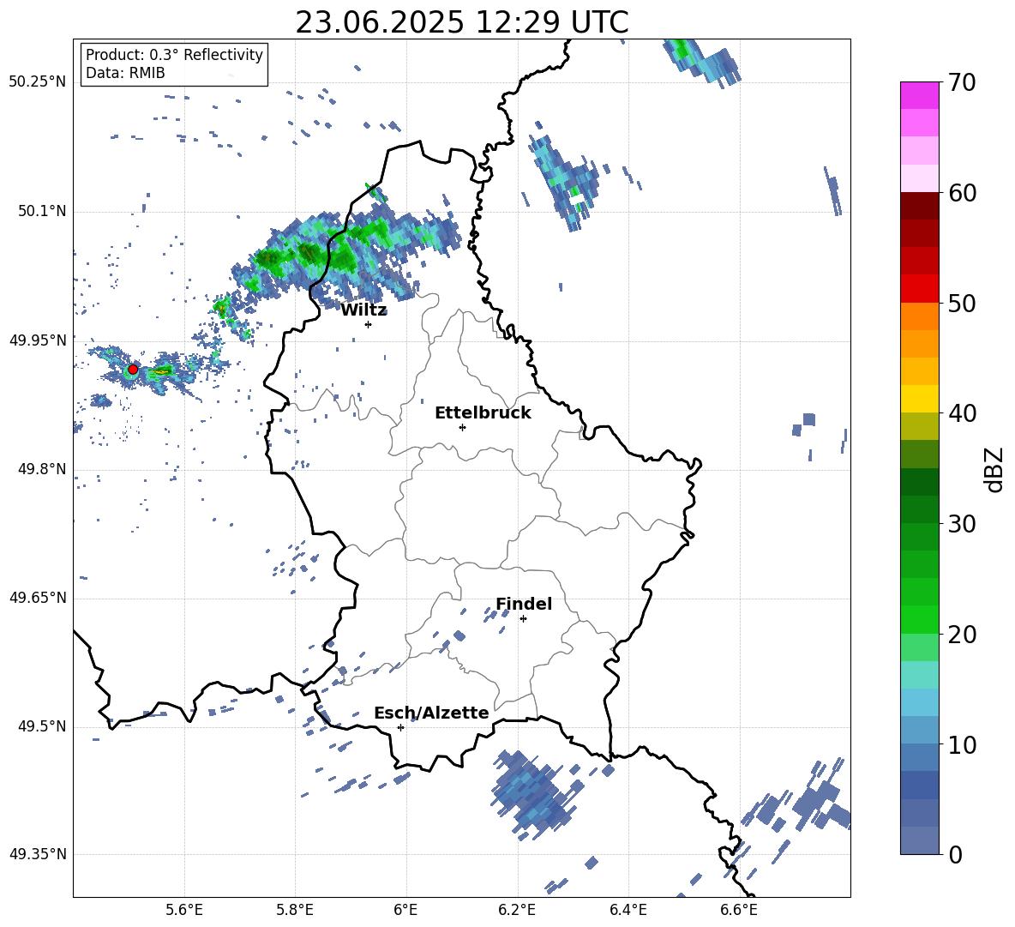Click the slate-blue bottom colorbar segment at 0
This screenshot has height=927, width=1015.
click(x=919, y=840)
